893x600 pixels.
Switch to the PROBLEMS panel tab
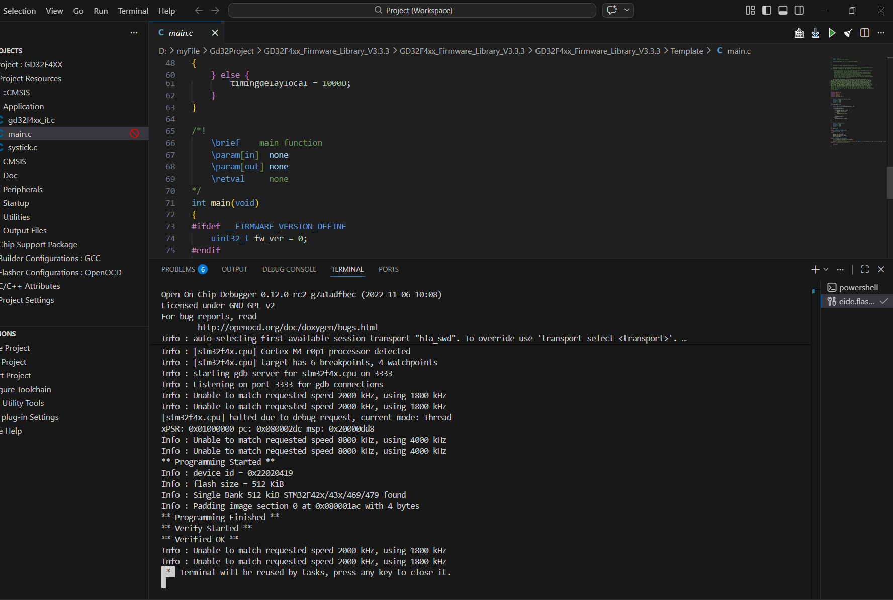(178, 269)
